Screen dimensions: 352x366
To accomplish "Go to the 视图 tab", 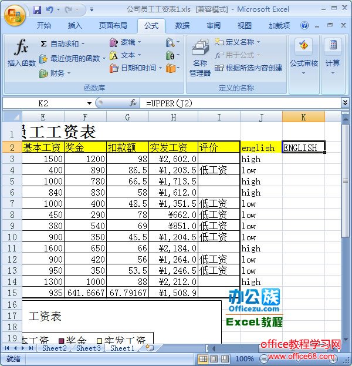I will point(244,25).
